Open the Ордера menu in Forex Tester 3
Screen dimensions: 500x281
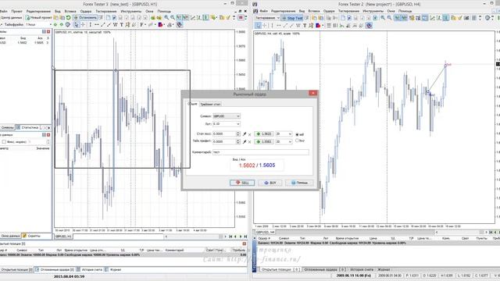tap(86, 11)
